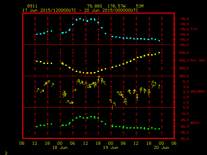
Task: Select the longitude text 178.57W
Action: [x=116, y=6]
